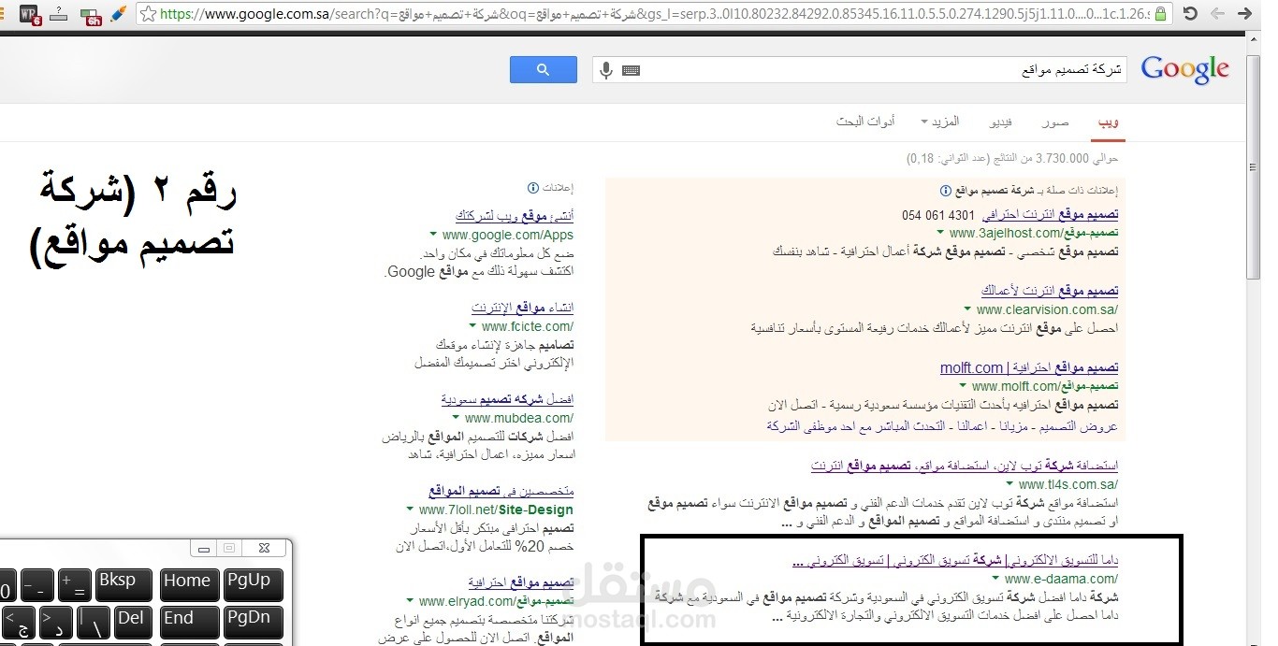
Task: Expand arrow next to www.3ajelhost.com URL
Action: 939,234
